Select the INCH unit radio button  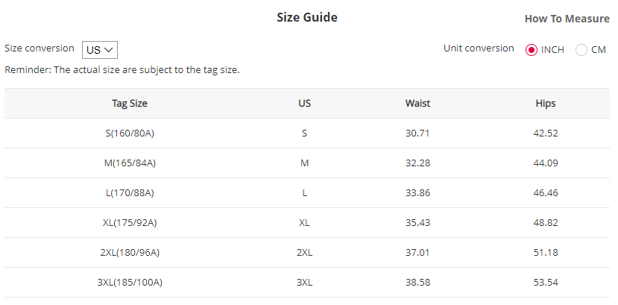[532, 50]
